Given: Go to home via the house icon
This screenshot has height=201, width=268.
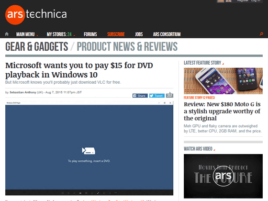Looking at the screenshot, I should [7, 34].
